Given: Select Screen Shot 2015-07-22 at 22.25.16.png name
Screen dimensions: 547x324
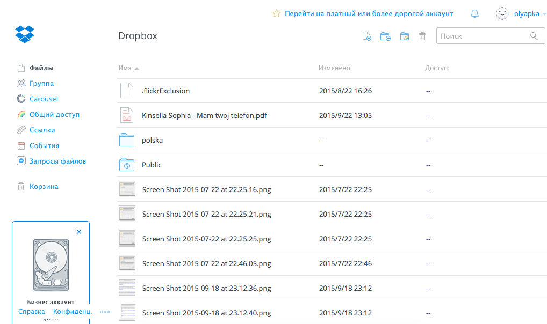Looking at the screenshot, I should coord(206,189).
